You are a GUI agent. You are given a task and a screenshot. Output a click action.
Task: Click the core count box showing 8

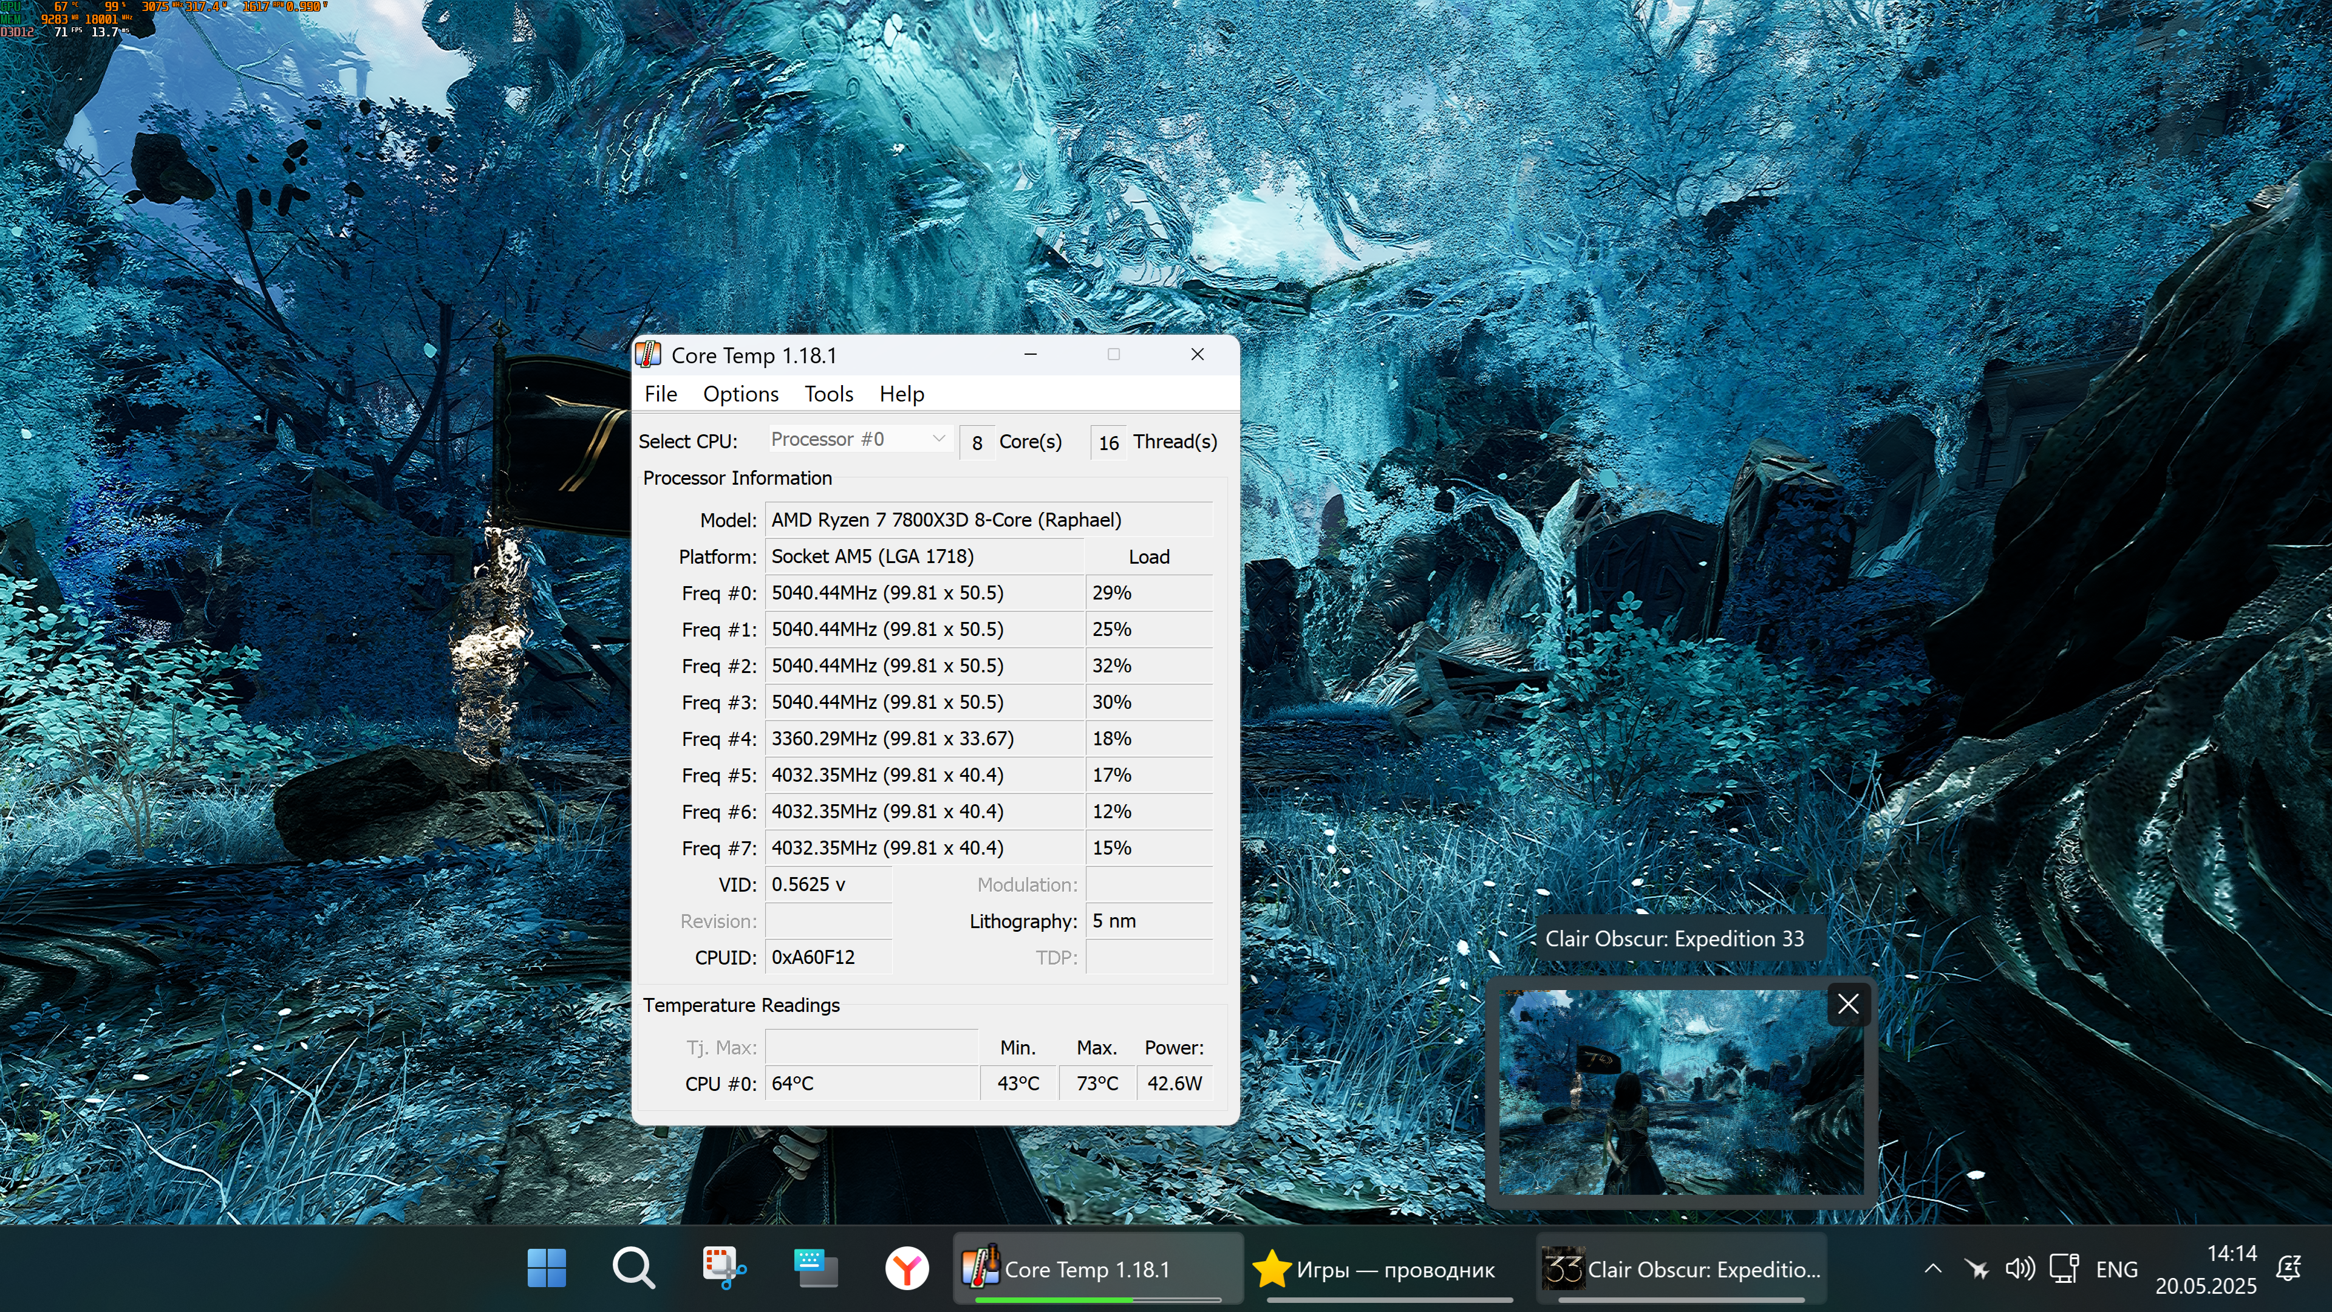(977, 442)
